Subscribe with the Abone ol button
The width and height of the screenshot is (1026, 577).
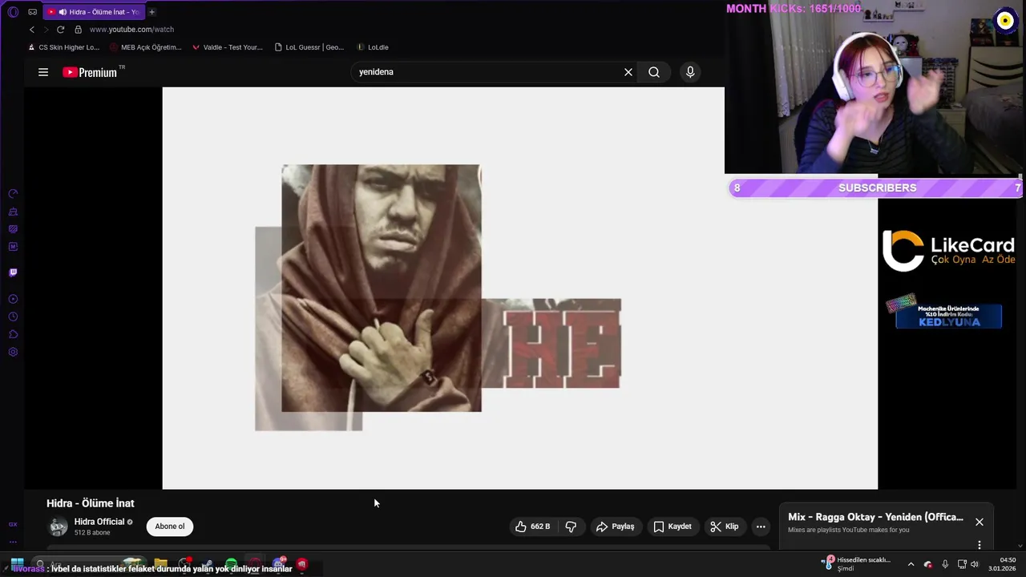[x=170, y=527]
